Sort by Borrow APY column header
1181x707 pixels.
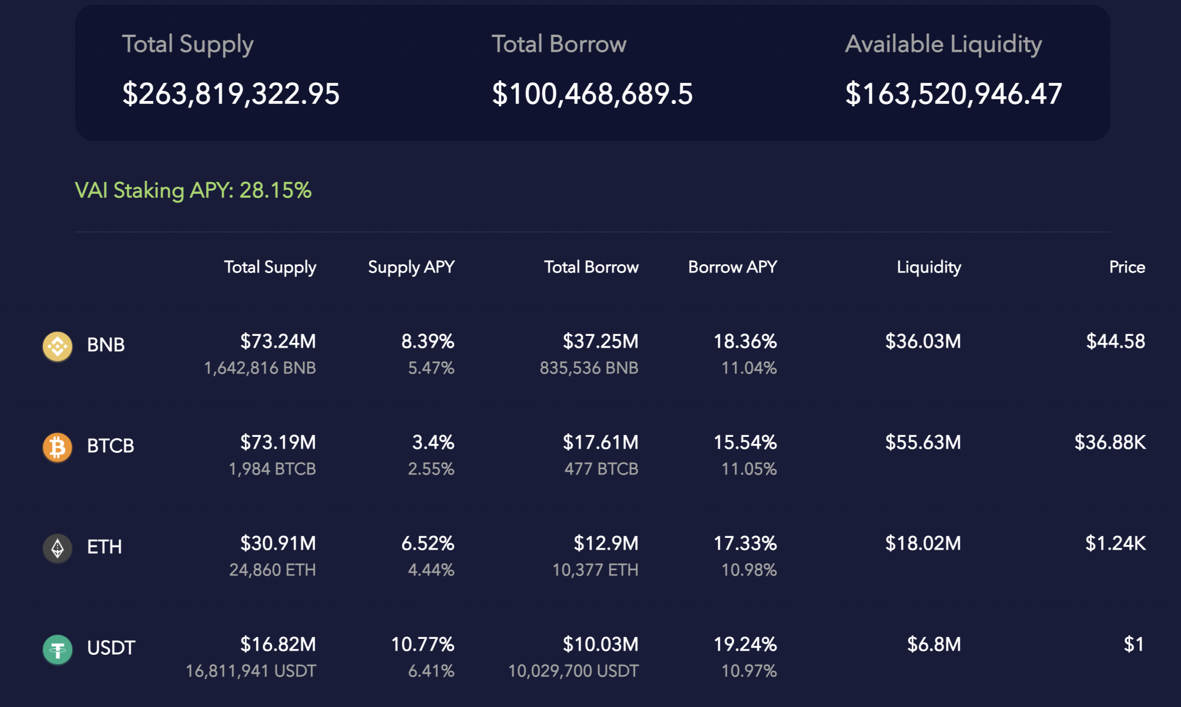pos(732,267)
